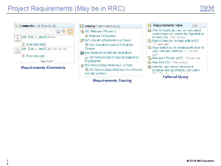This screenshot has height=166, width=221.
Task: Click icon beside 240: Allocating Dividends
Action: [82, 41]
